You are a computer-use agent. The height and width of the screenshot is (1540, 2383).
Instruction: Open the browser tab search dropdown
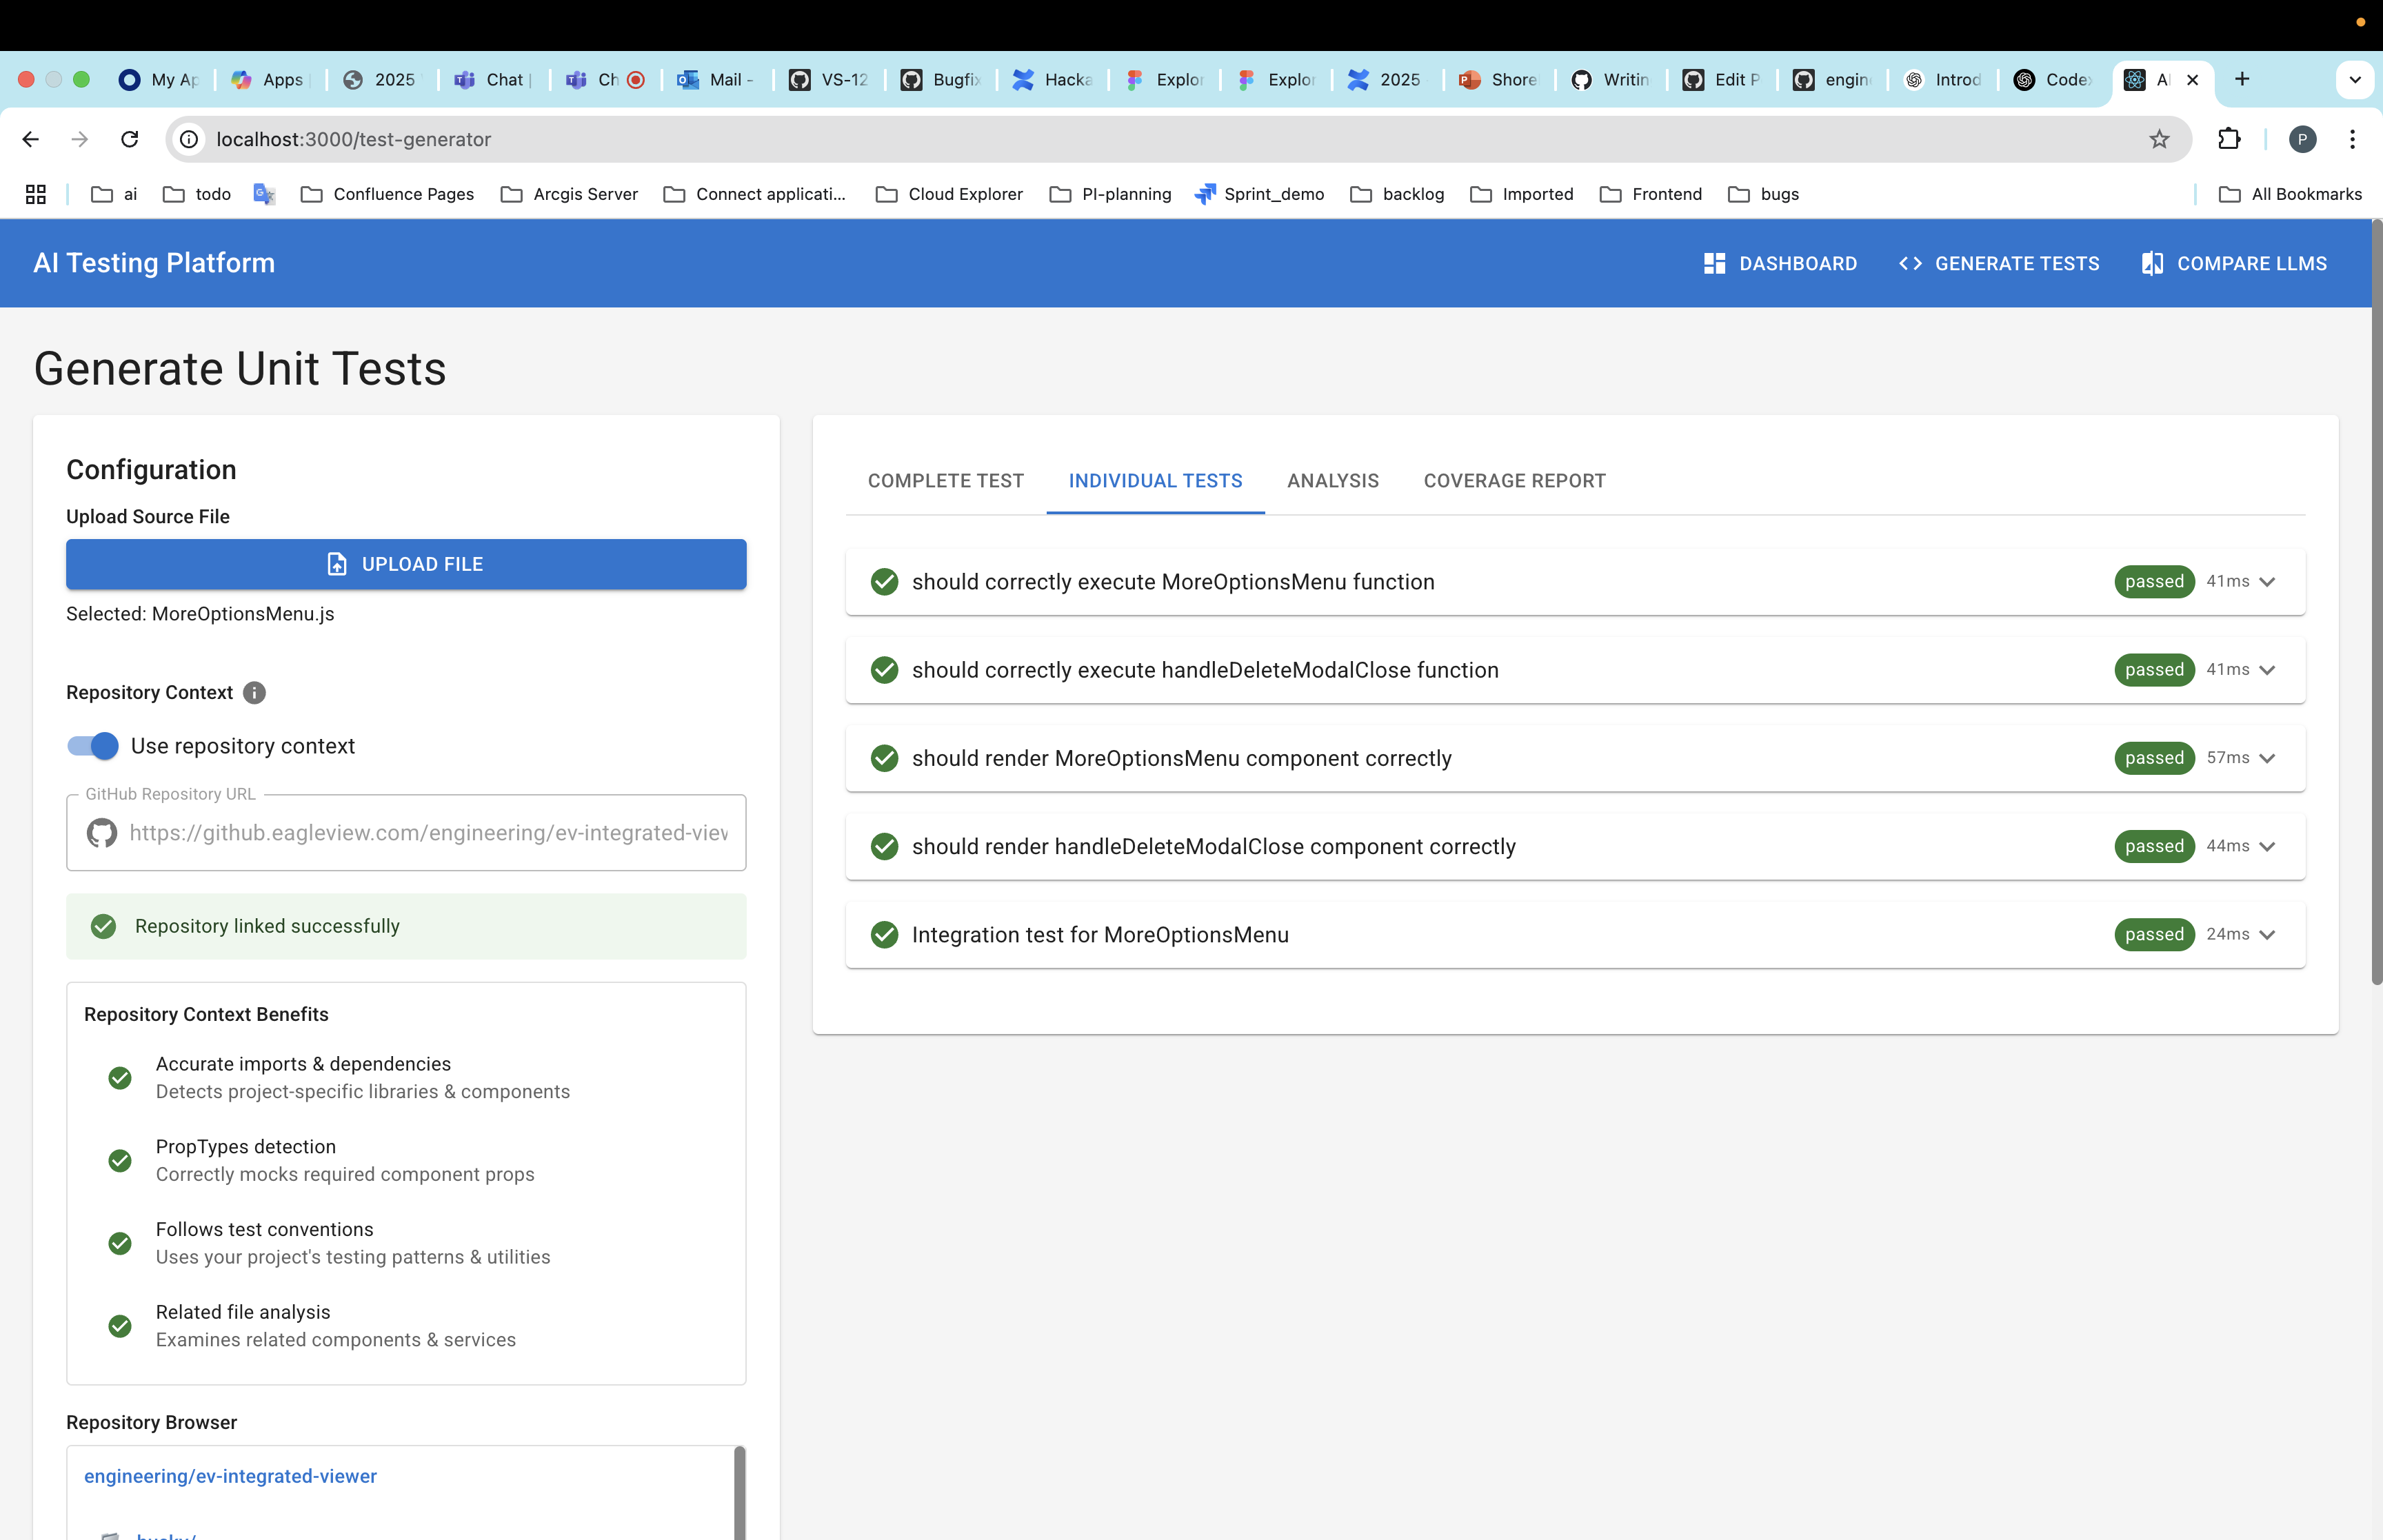(2354, 79)
